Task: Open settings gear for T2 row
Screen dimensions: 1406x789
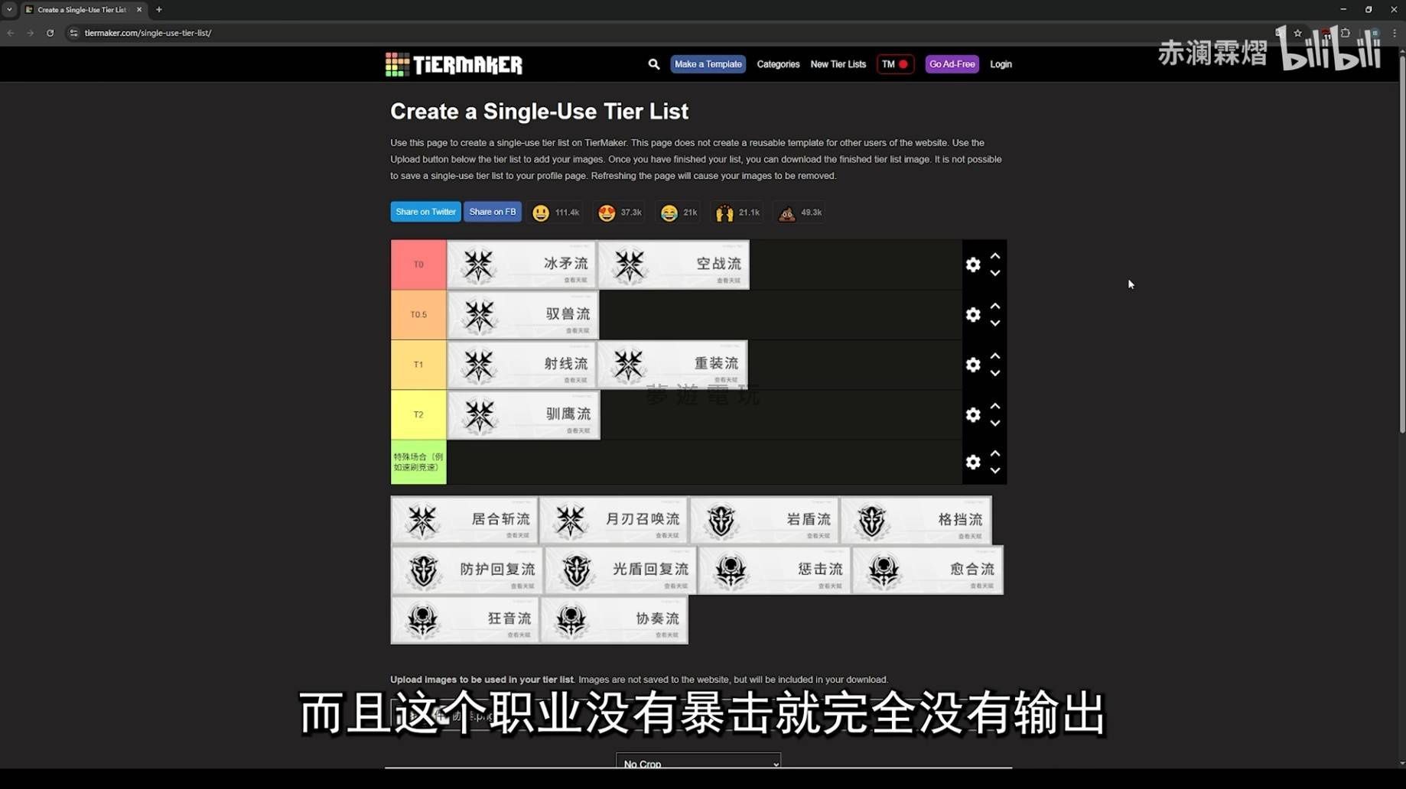Action: pos(972,414)
